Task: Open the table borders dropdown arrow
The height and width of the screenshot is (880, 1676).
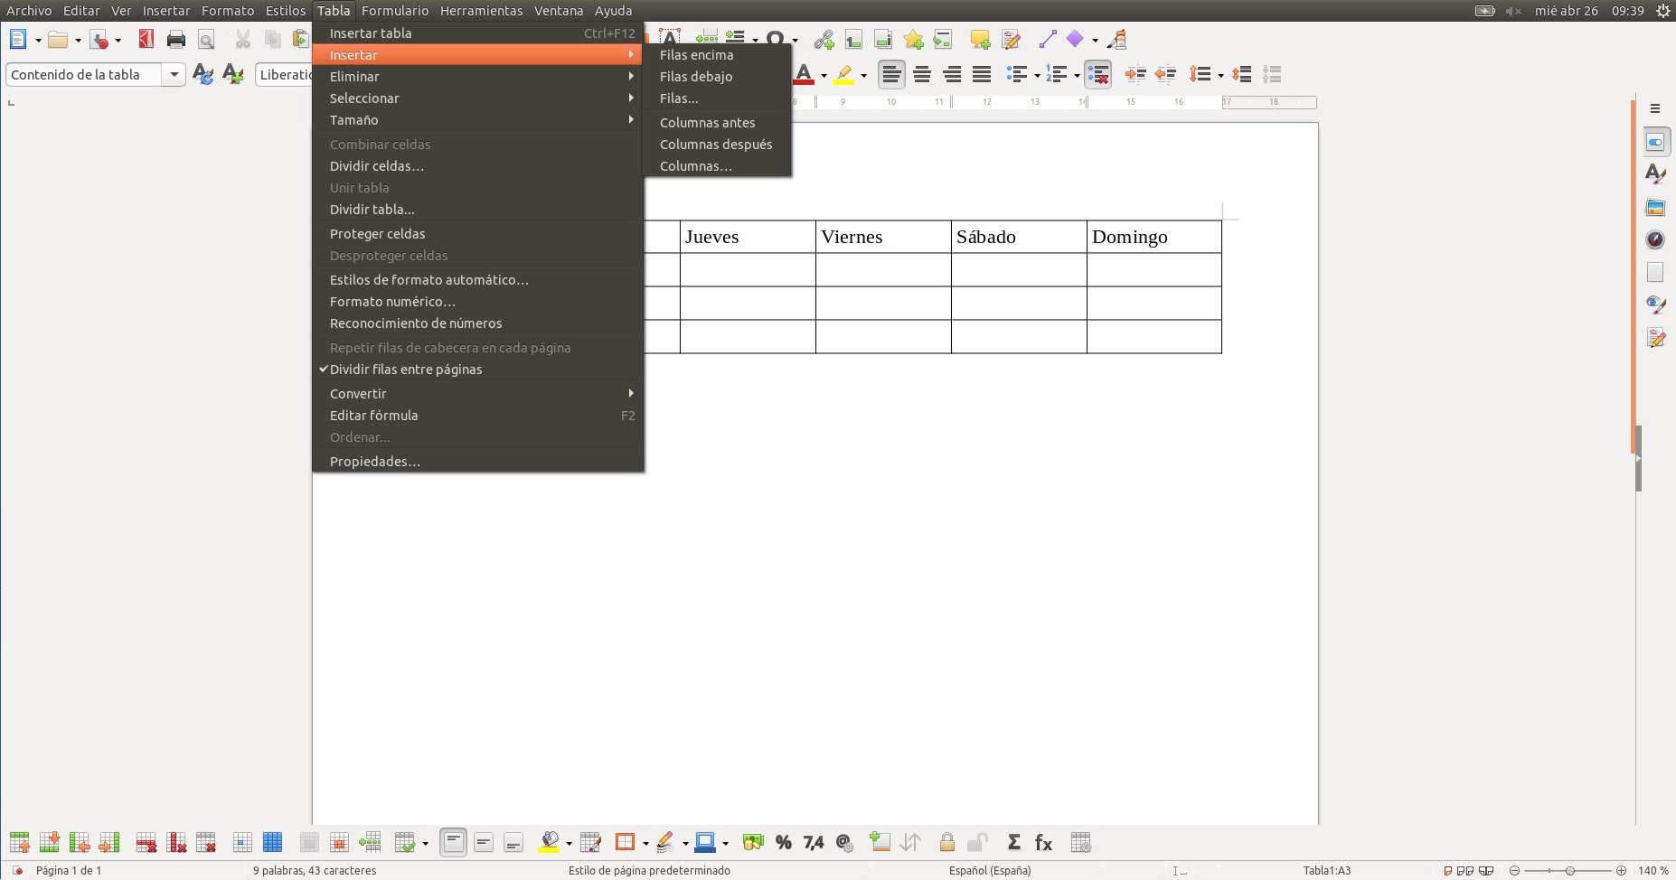Action: tap(645, 844)
